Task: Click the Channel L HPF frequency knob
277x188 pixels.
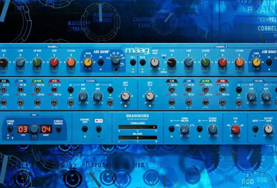Action: [83, 96]
